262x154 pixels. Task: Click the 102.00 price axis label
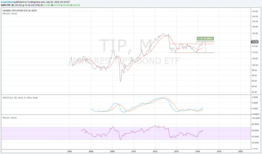255,65
